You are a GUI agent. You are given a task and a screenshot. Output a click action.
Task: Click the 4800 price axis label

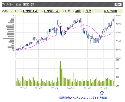[x=118, y=15]
